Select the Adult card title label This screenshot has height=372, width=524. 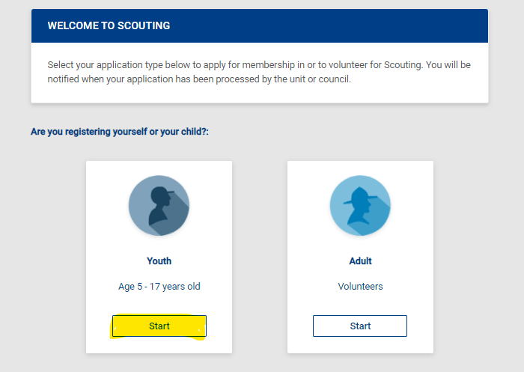point(360,261)
